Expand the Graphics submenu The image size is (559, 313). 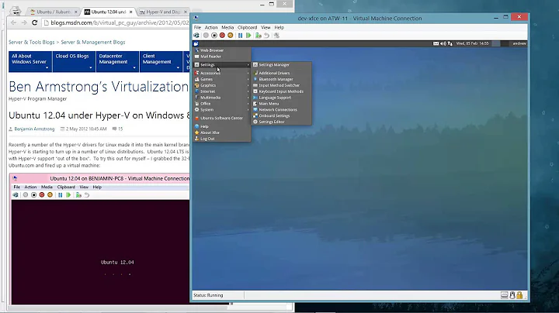(x=222, y=85)
